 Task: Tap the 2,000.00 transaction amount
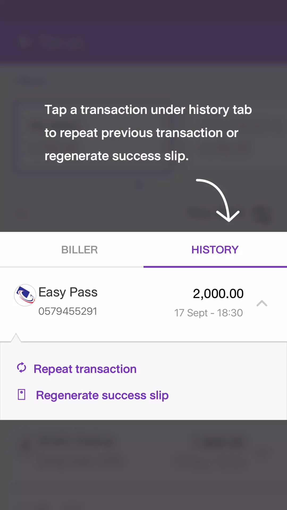[218, 294]
